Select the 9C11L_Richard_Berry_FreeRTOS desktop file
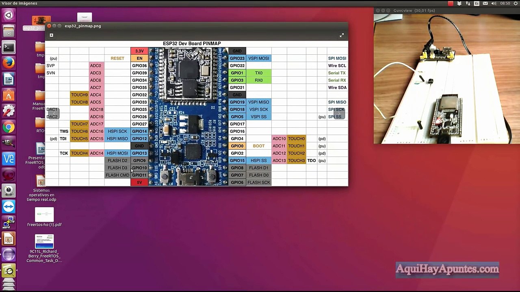The width and height of the screenshot is (520, 292). (x=44, y=248)
